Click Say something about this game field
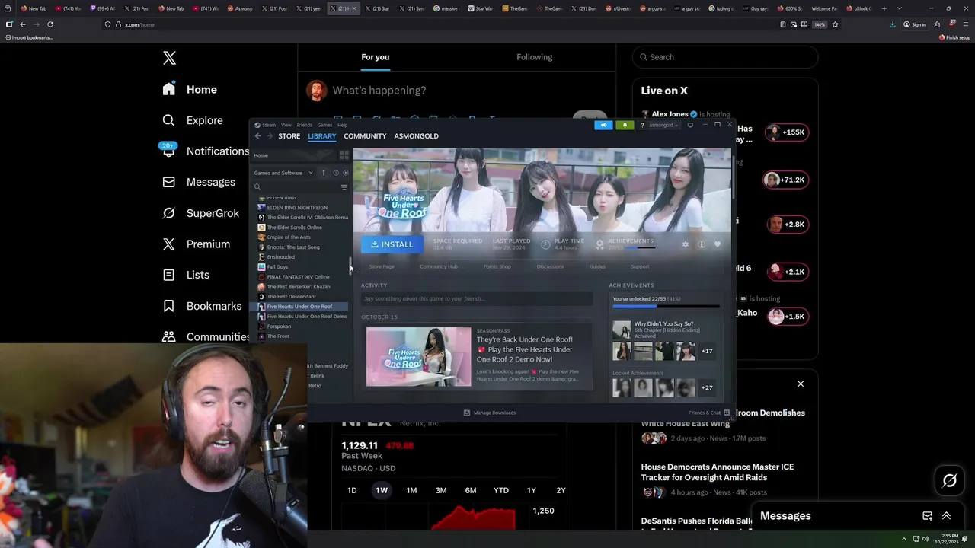Viewport: 975px width, 548px height. (477, 298)
